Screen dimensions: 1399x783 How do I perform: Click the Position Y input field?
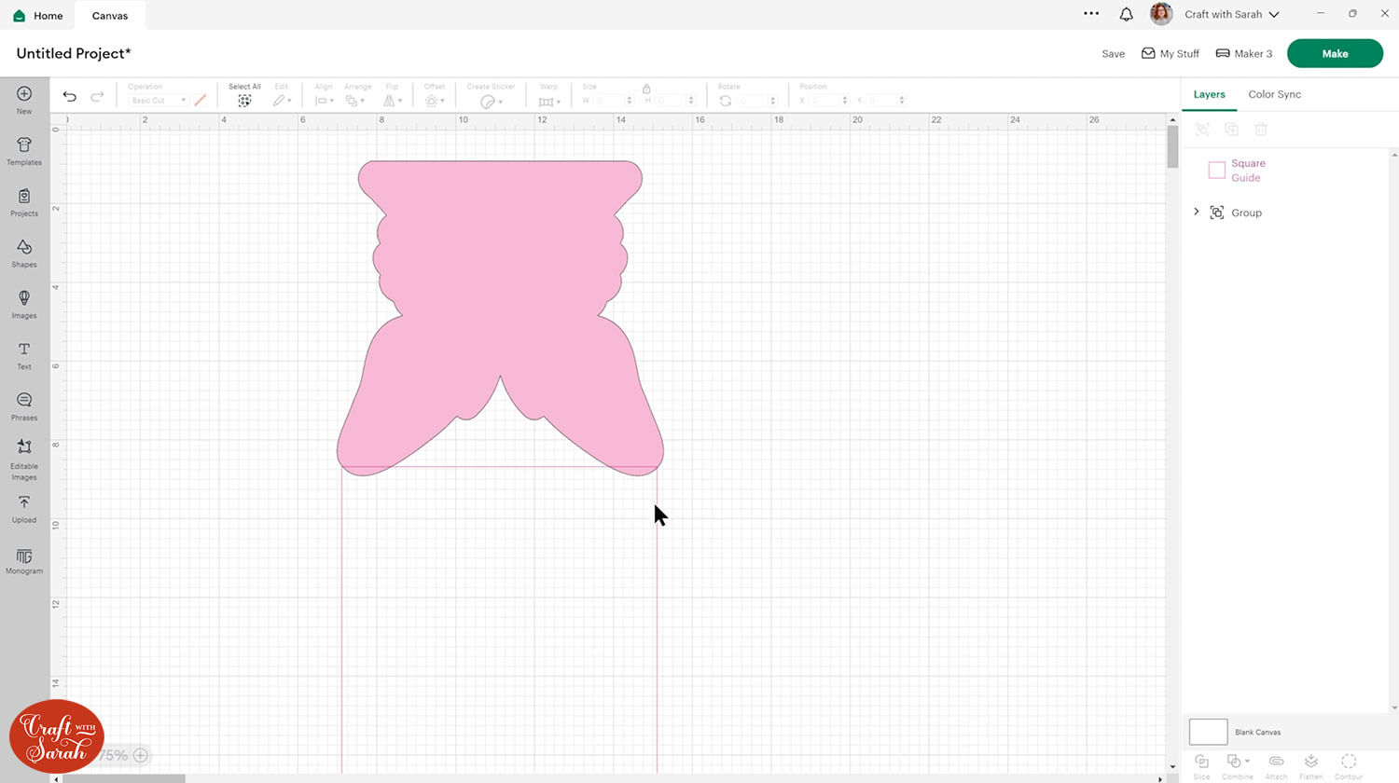click(x=885, y=101)
